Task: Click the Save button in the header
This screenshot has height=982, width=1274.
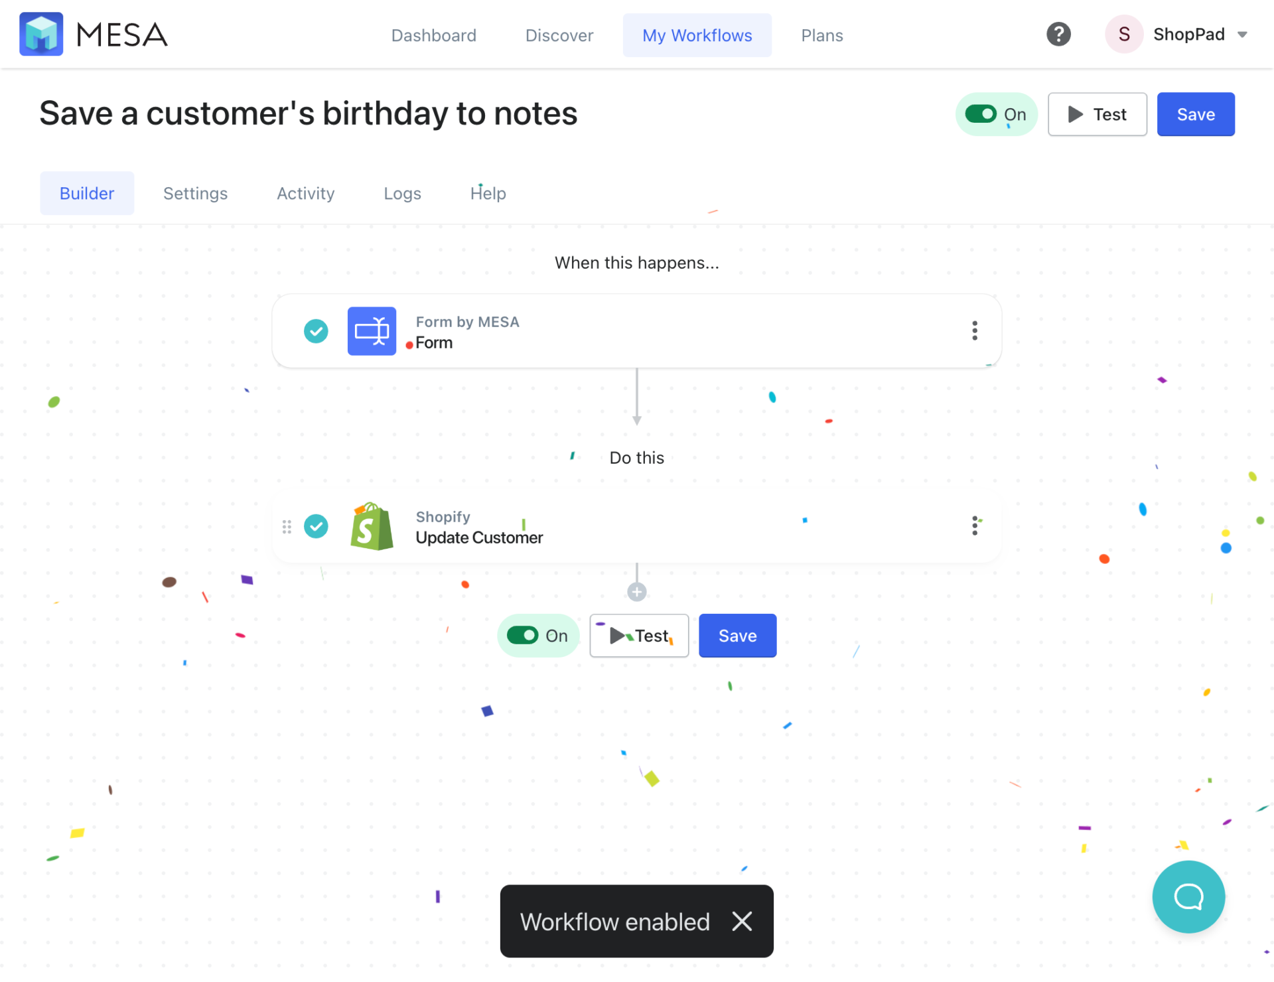Action: (x=1195, y=114)
